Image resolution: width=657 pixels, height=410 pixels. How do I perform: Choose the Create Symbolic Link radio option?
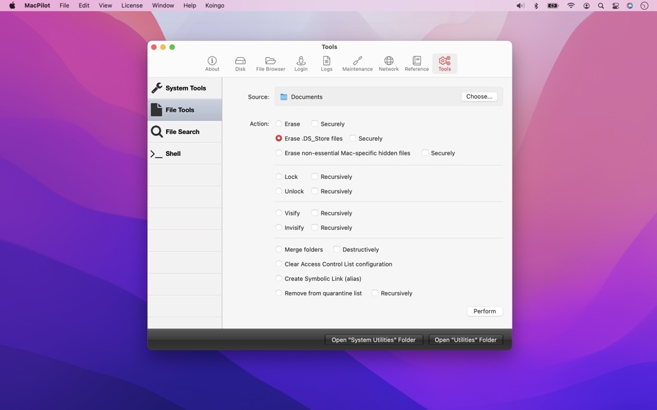279,278
